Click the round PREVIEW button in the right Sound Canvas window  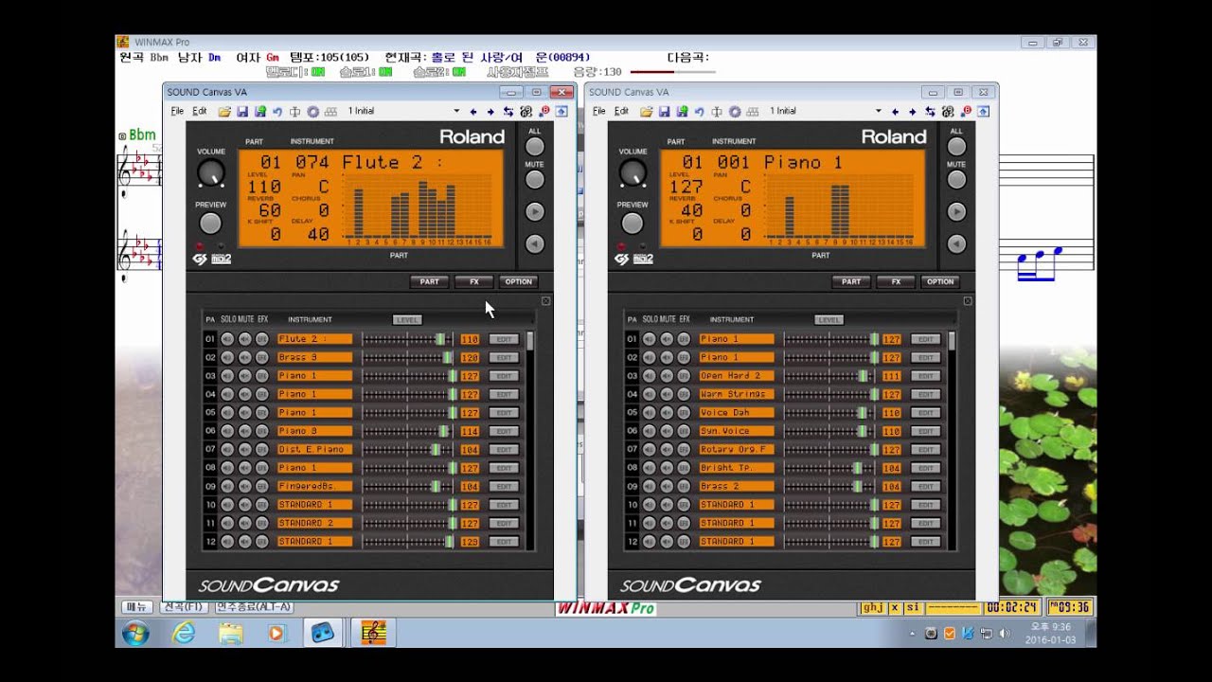pos(633,224)
